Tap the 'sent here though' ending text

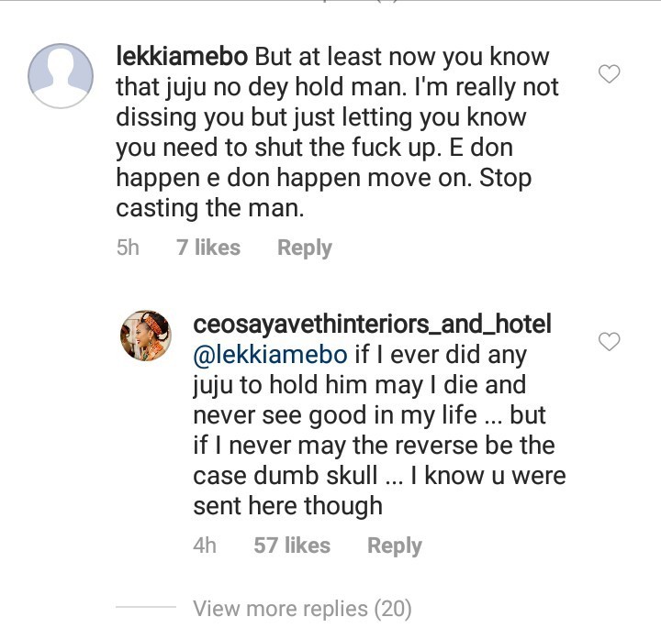[x=287, y=506]
